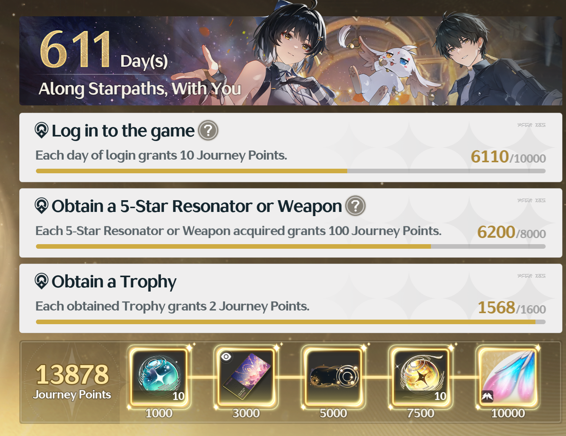Image resolution: width=566 pixels, height=436 pixels.
Task: Select the 10000-point wings reward
Action: pyautogui.click(x=508, y=377)
